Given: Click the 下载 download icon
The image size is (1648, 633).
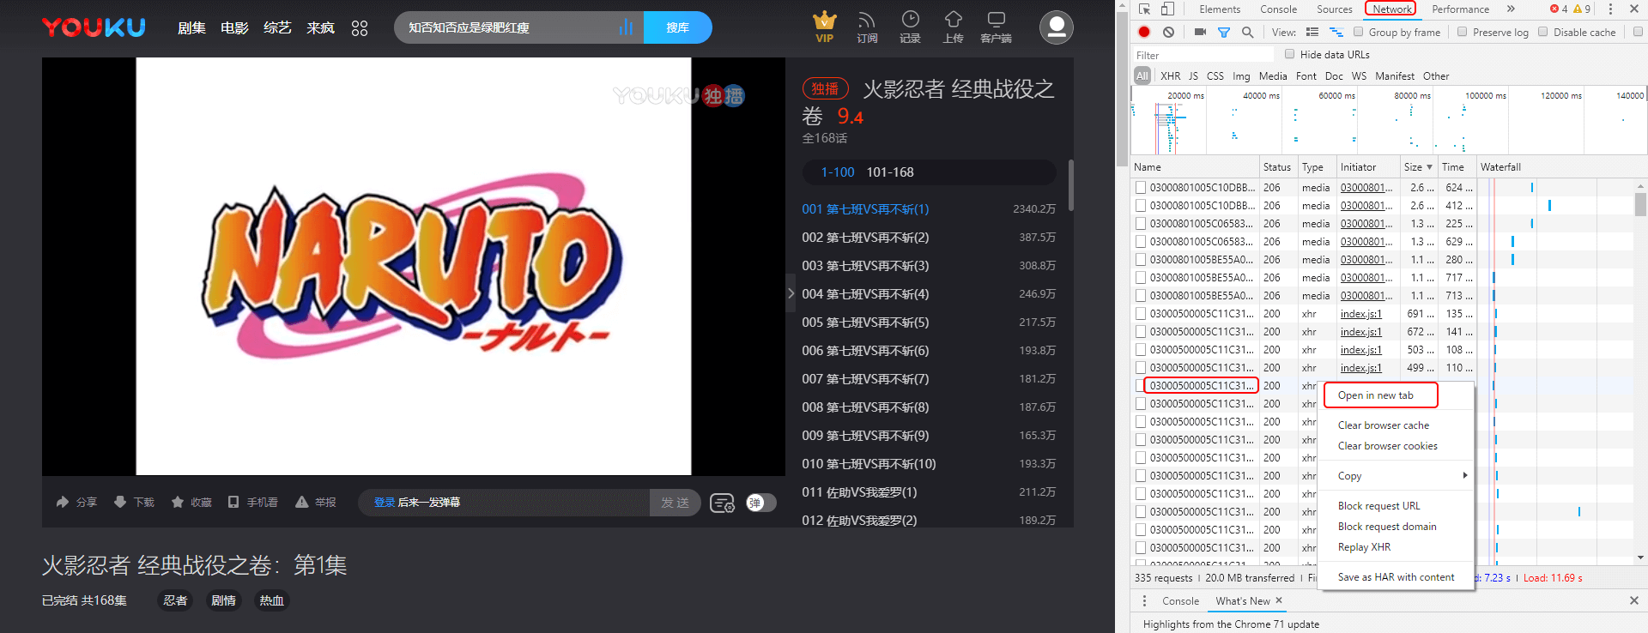Looking at the screenshot, I should 120,502.
